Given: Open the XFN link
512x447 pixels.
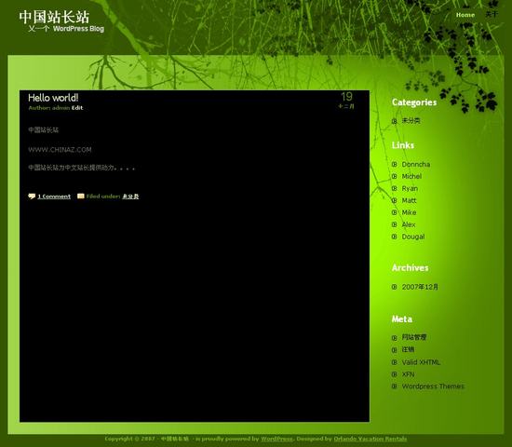Looking at the screenshot, I should tap(408, 374).
